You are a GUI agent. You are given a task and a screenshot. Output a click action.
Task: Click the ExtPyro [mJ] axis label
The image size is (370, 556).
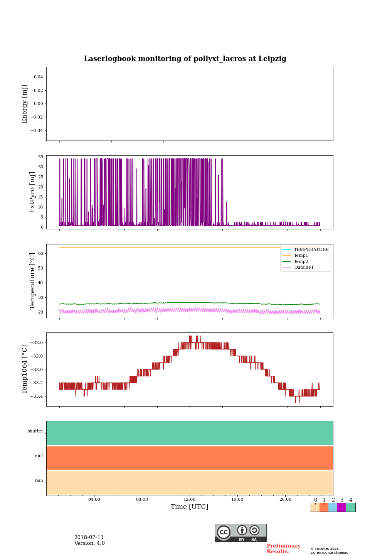tap(32, 192)
